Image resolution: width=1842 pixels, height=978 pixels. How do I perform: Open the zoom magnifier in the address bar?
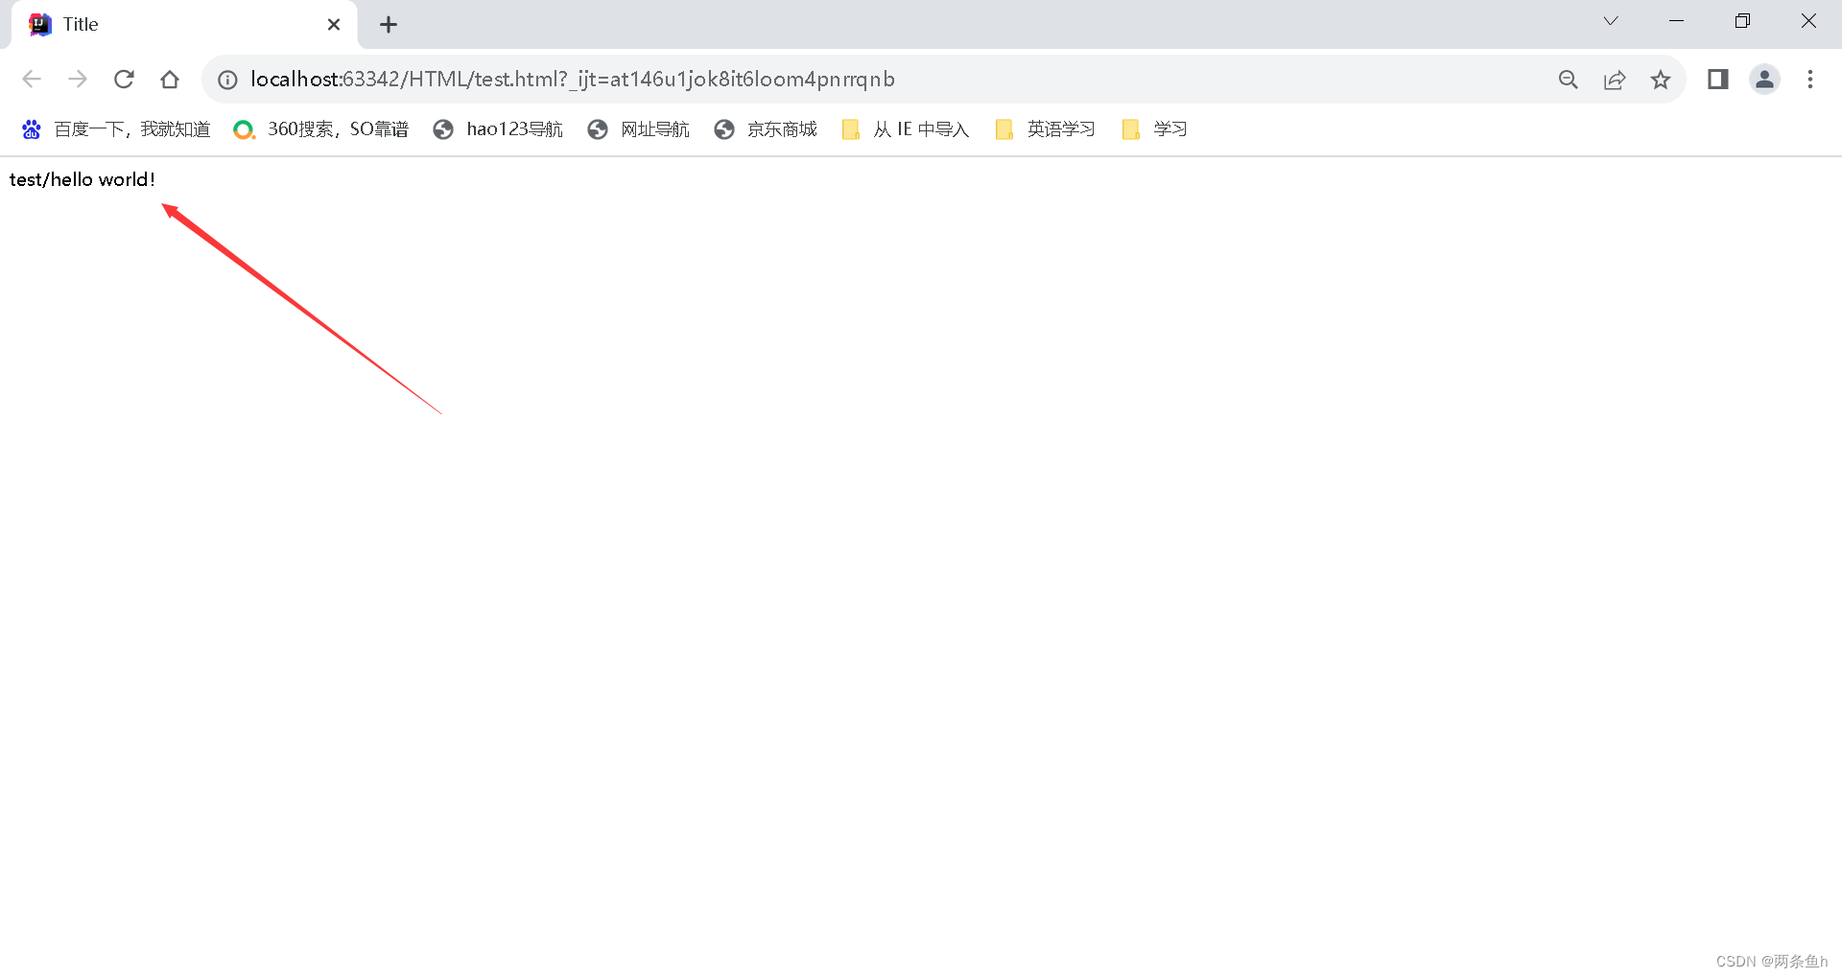point(1569,80)
